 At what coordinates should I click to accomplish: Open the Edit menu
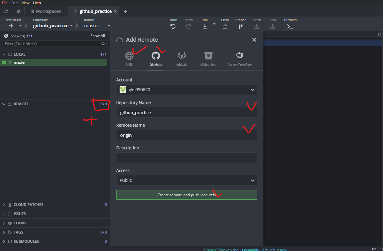(x=14, y=3)
